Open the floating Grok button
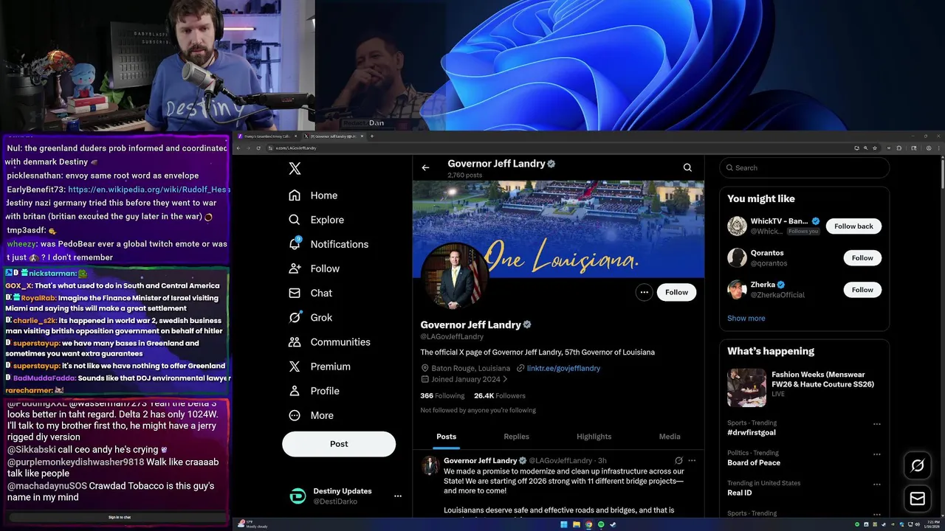945x531 pixels. point(918,465)
